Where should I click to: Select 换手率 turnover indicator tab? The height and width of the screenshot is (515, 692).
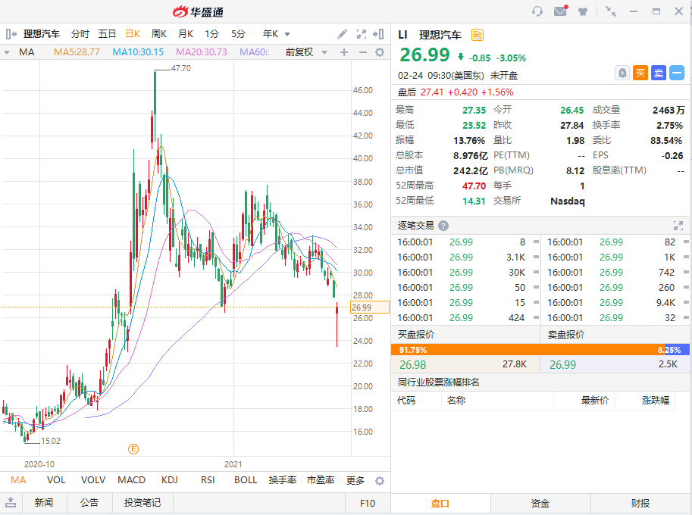(x=283, y=480)
